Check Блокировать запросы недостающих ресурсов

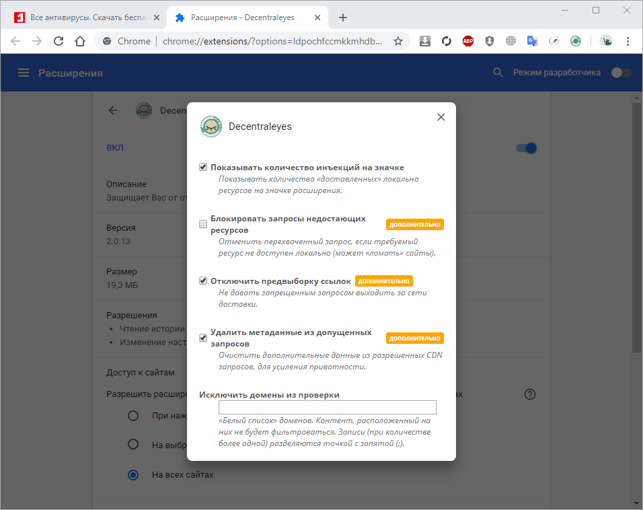click(x=203, y=224)
